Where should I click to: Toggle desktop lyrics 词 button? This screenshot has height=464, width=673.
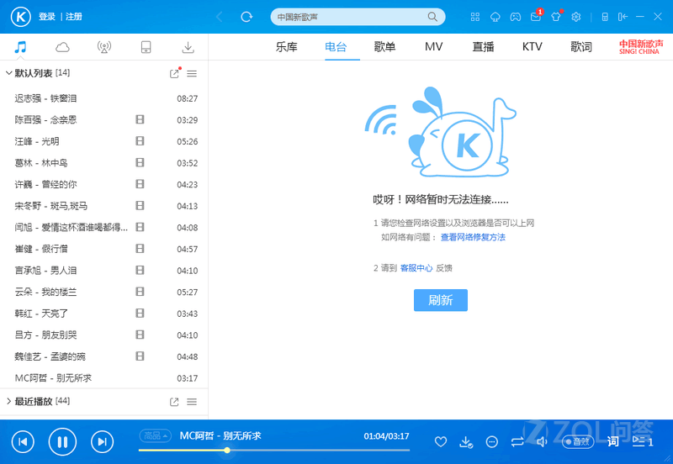613,441
